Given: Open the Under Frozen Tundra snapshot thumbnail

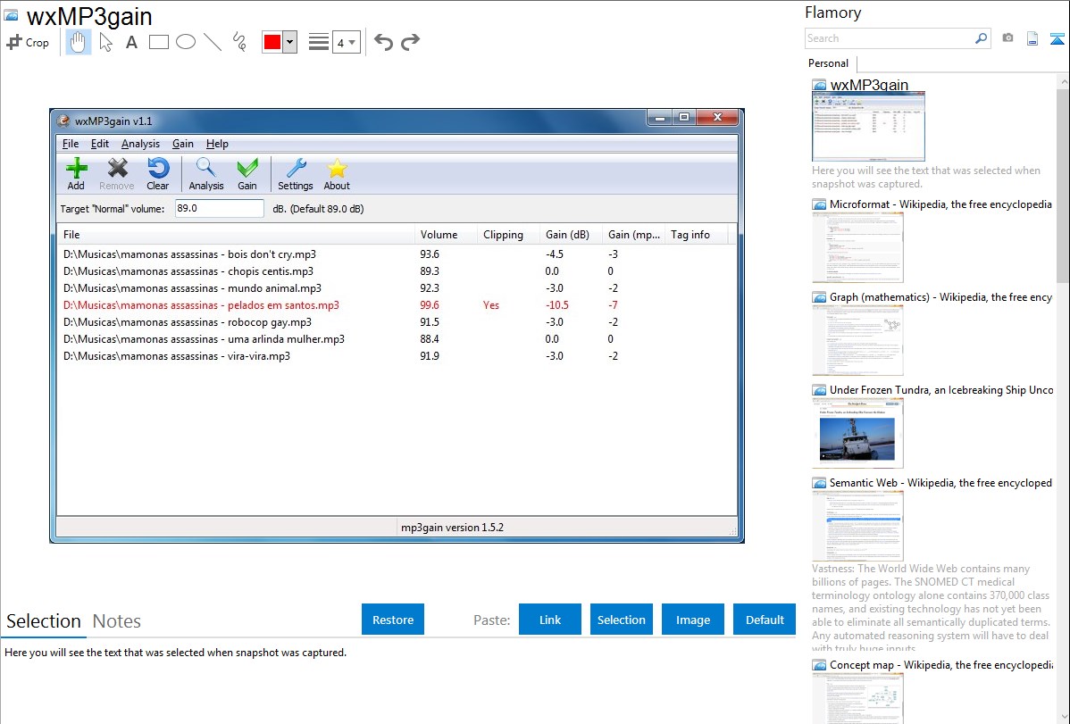Looking at the screenshot, I should click(x=857, y=433).
